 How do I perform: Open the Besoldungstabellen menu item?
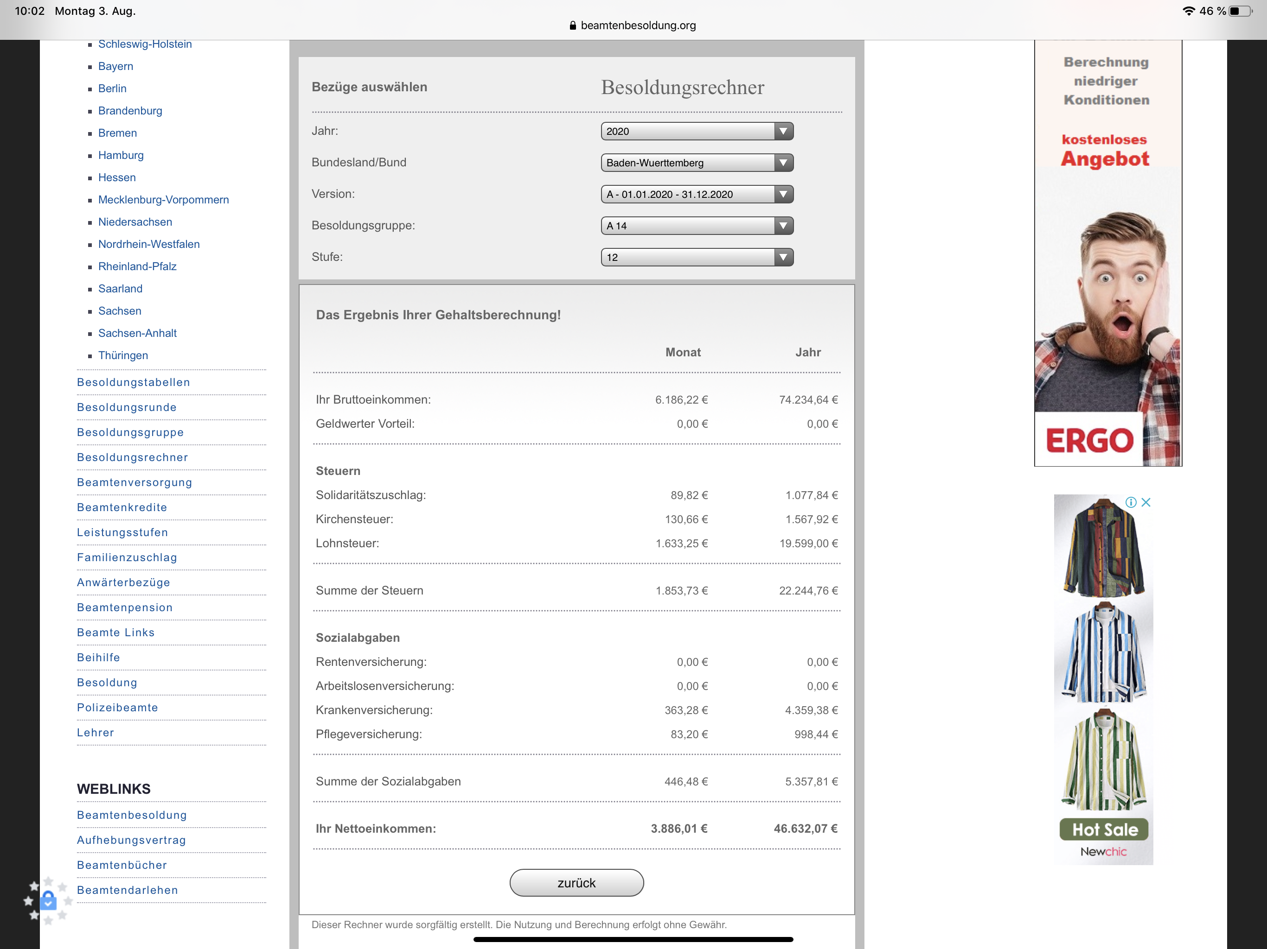pos(134,382)
